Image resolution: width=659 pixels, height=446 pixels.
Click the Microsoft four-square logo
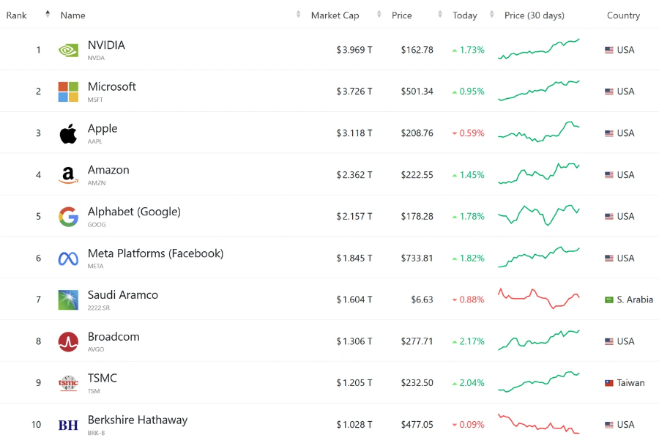click(68, 92)
